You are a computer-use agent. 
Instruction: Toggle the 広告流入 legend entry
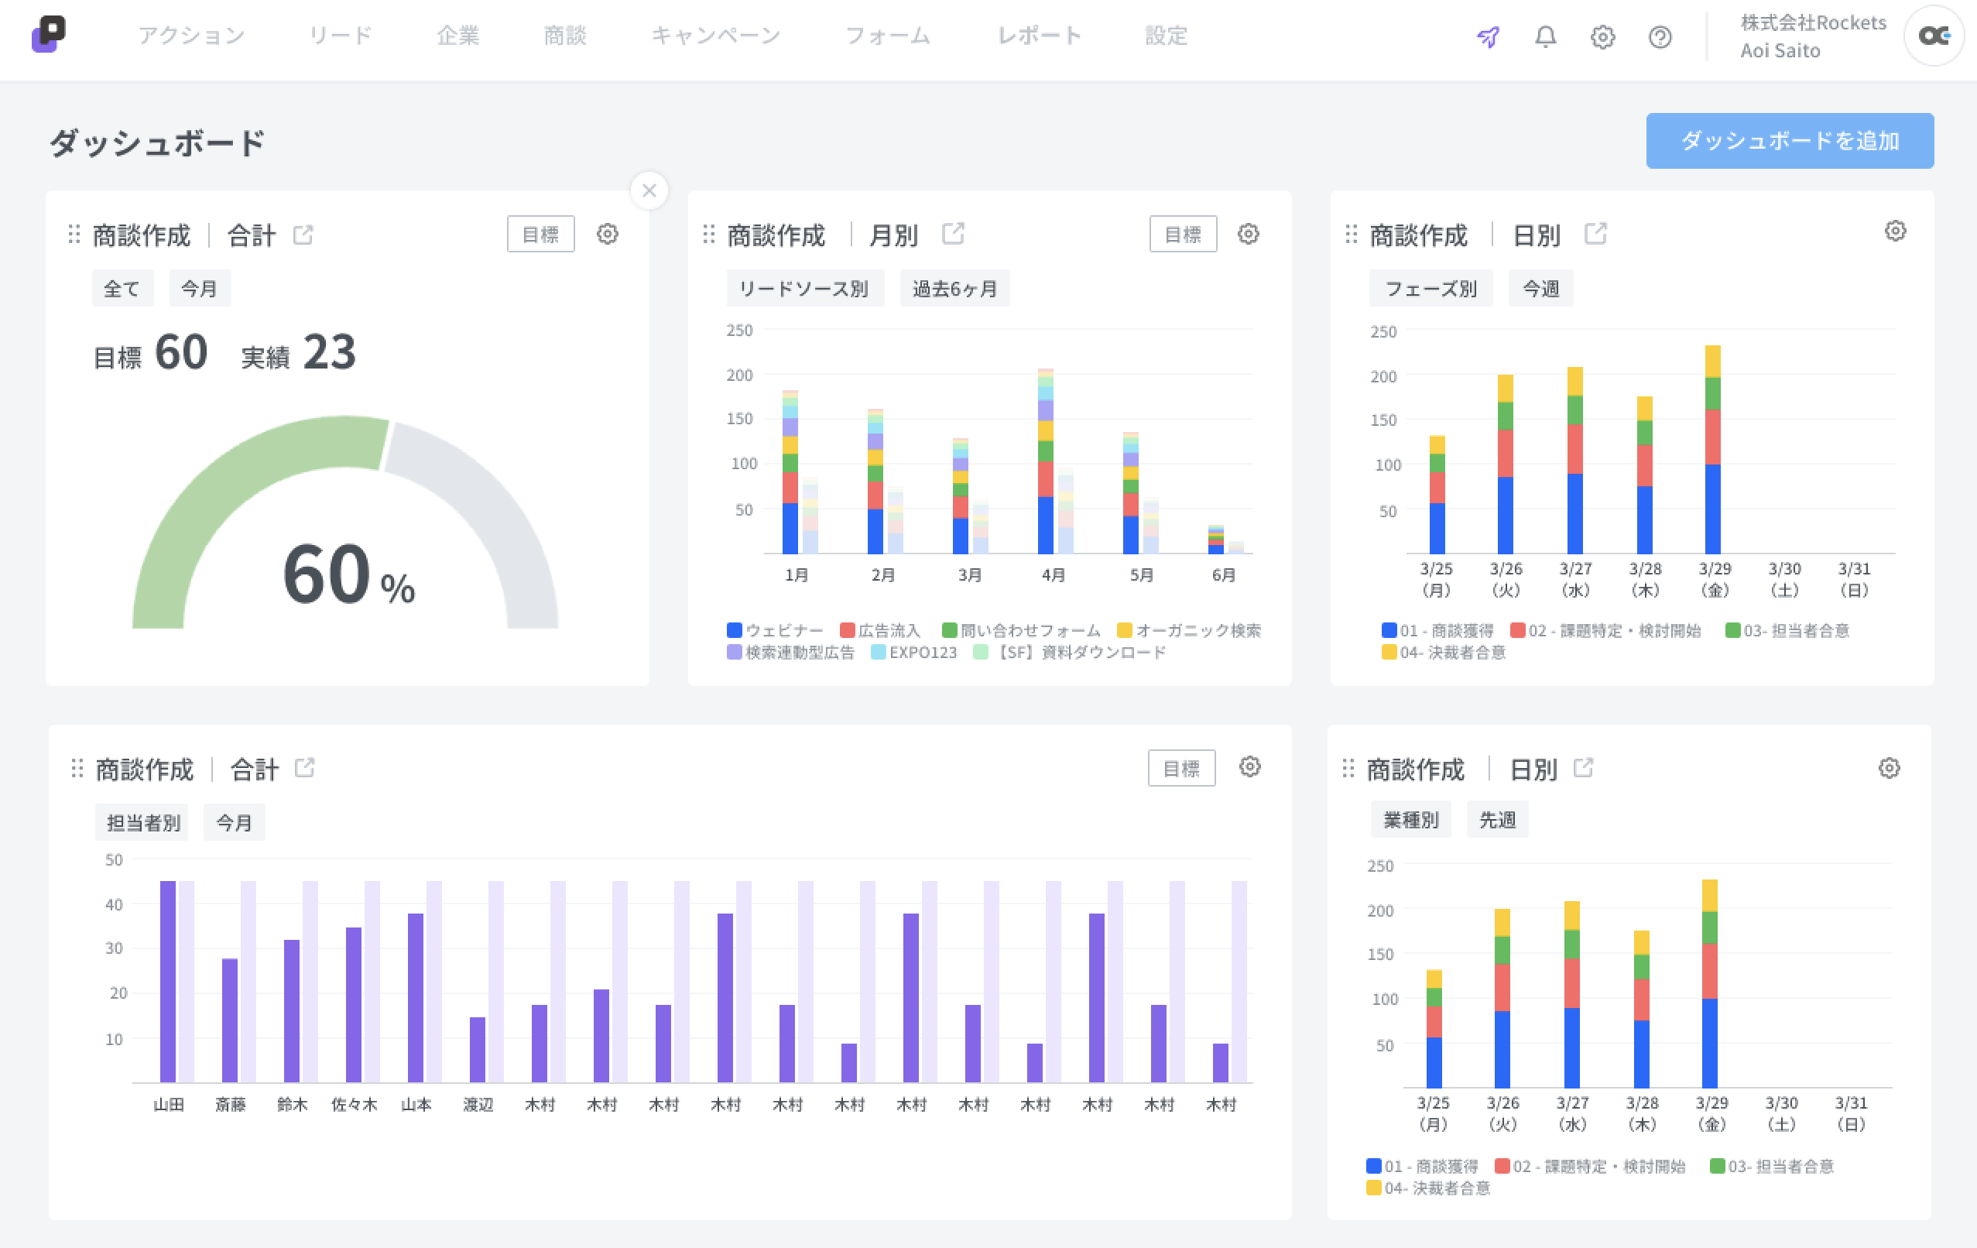click(880, 630)
